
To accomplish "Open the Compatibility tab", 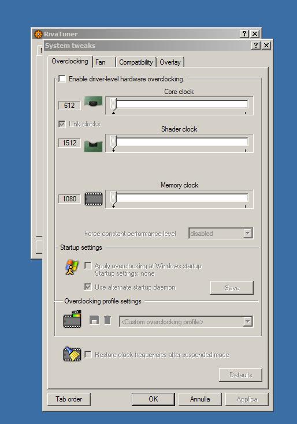I will click(136, 62).
